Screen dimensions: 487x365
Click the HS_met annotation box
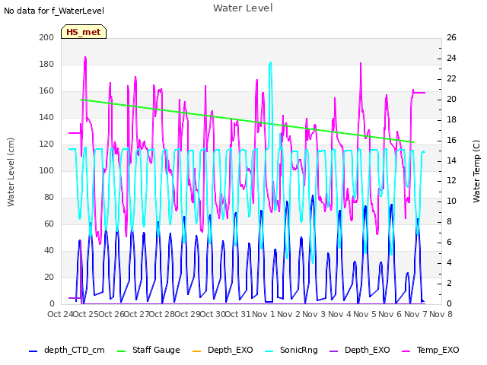coord(84,32)
